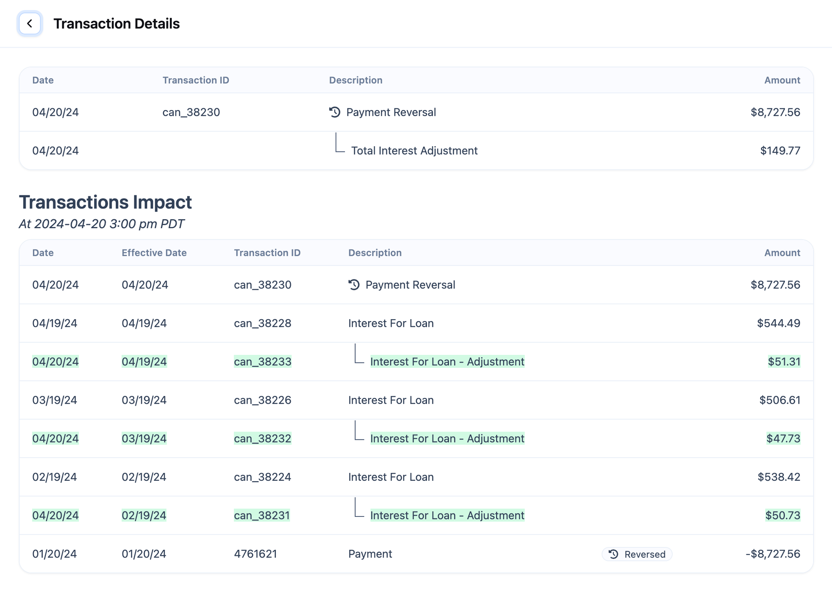
Task: Select the $506.61 amount
Action: click(x=780, y=400)
